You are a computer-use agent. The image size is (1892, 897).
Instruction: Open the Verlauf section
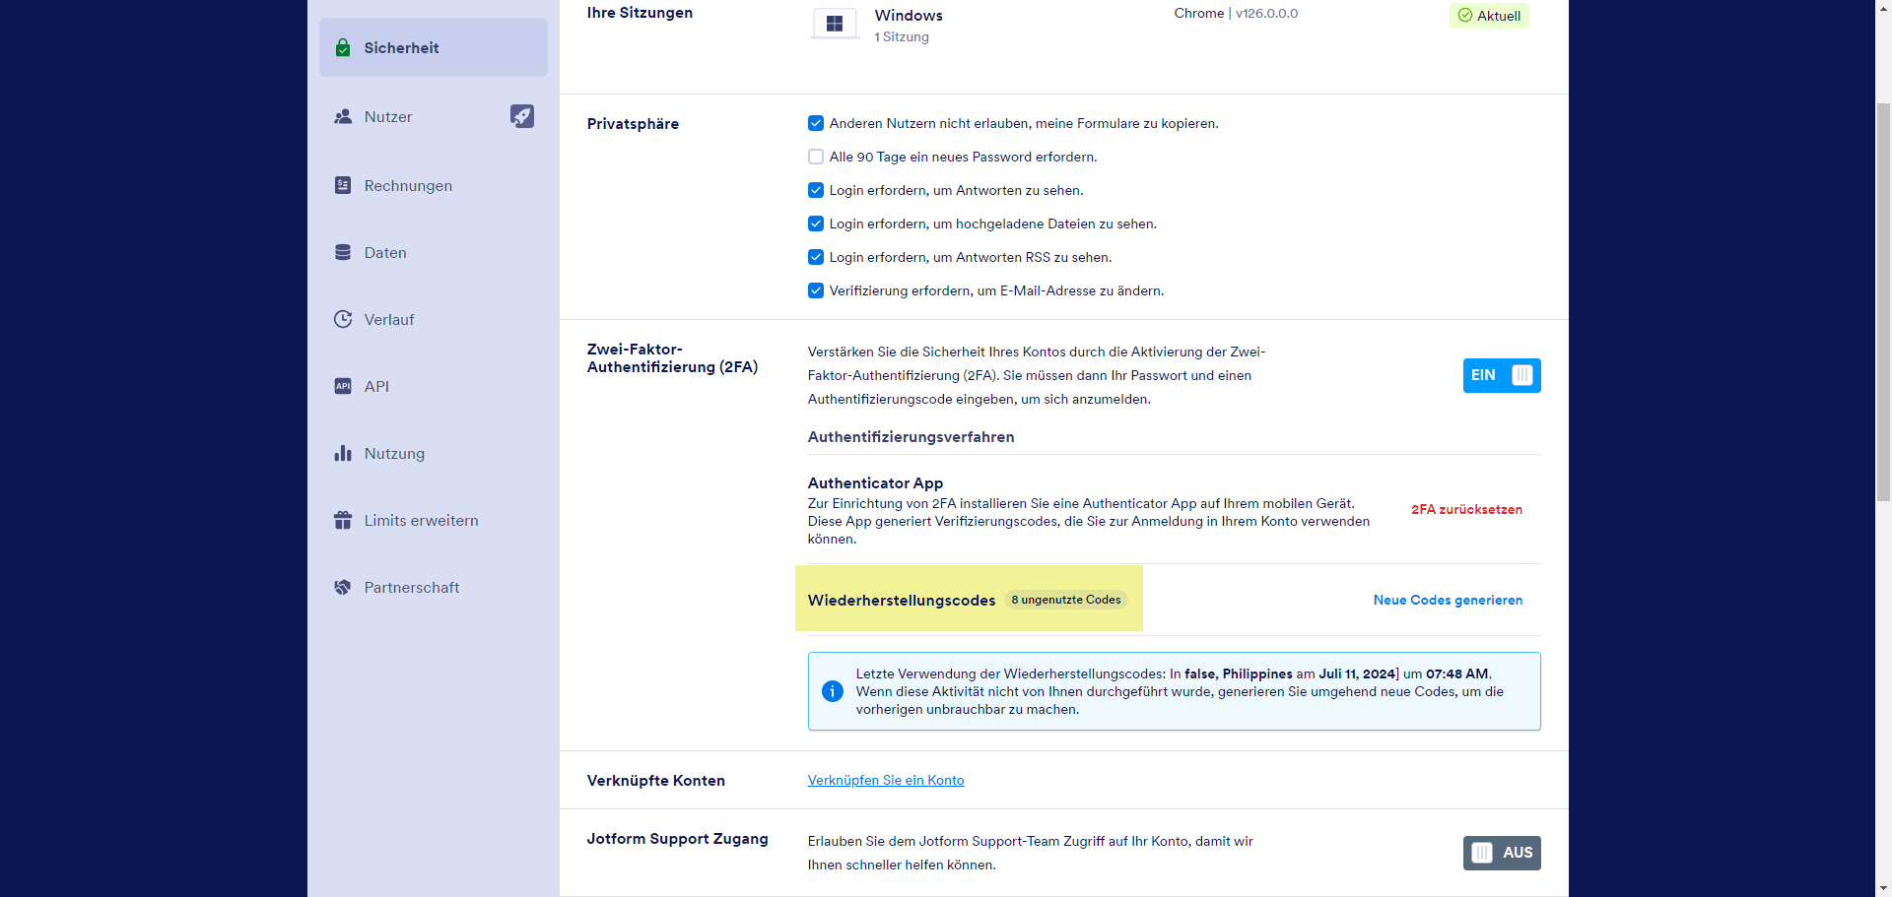coord(434,319)
